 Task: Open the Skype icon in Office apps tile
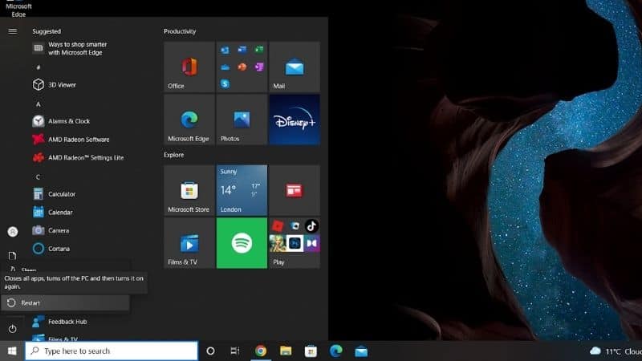225,84
